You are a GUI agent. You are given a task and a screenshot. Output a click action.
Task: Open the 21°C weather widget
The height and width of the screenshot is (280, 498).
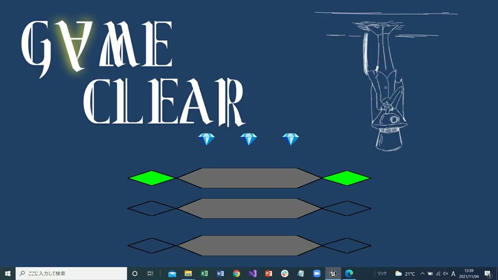(405, 273)
